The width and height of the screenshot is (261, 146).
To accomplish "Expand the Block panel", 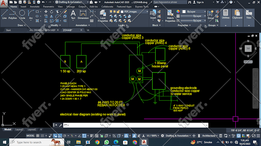I will [157, 25].
